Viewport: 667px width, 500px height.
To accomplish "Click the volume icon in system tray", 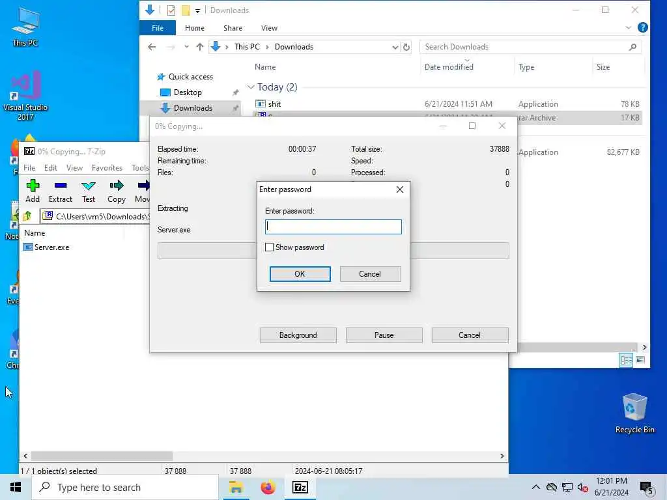I will click(x=583, y=487).
